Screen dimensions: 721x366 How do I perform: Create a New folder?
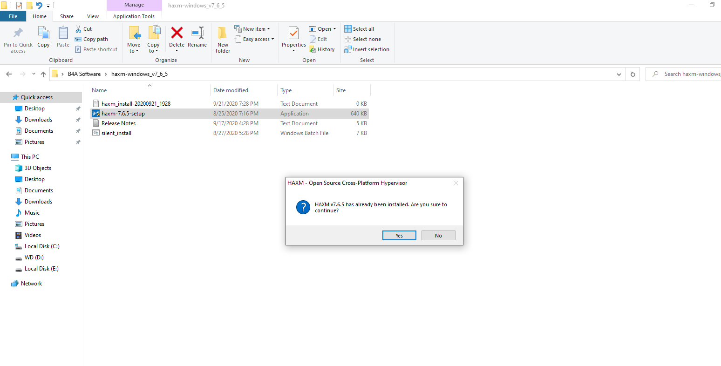point(223,40)
